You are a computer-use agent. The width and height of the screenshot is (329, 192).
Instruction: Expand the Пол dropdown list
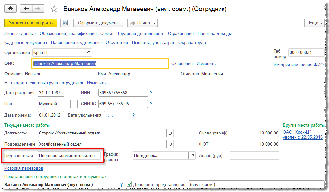[74, 104]
